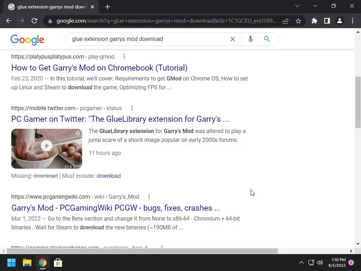The width and height of the screenshot is (361, 271).
Task: Open How to Get Garry's Mod on Chromebook
Action: 99,68
